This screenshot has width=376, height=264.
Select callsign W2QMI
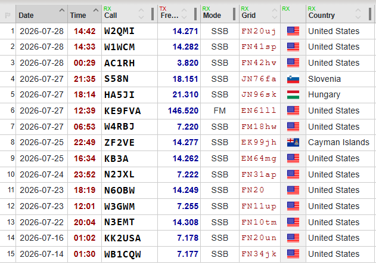(119, 31)
